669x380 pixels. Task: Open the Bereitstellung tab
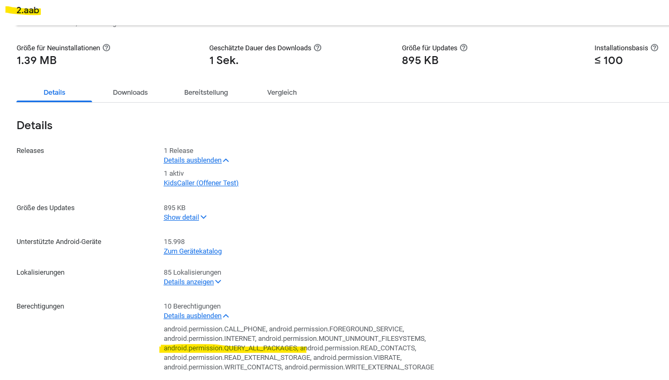(x=206, y=93)
